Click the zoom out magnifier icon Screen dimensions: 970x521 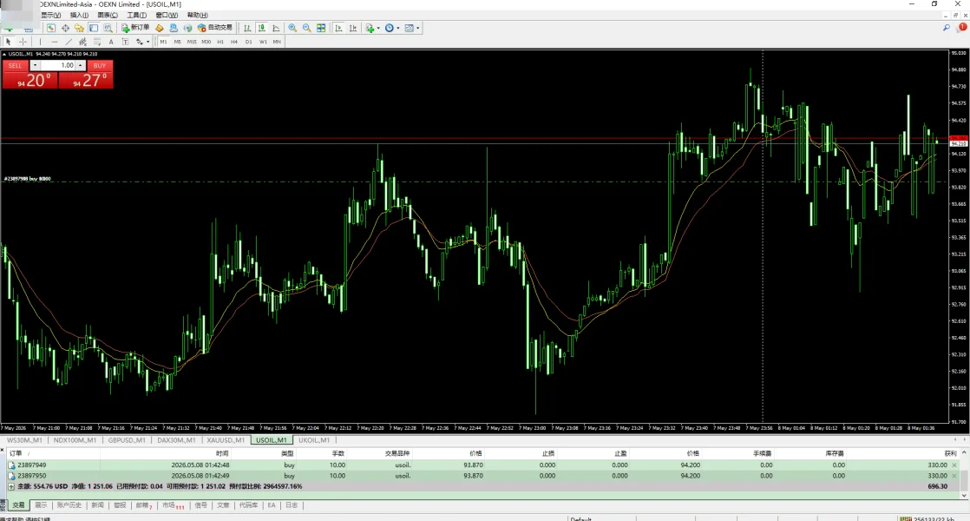pos(307,28)
